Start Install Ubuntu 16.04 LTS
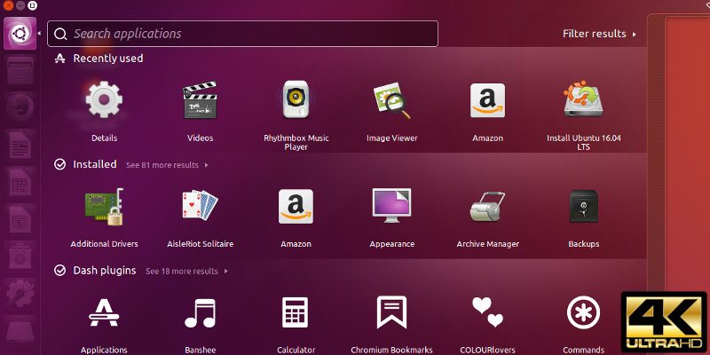710x355 pixels. click(584, 99)
